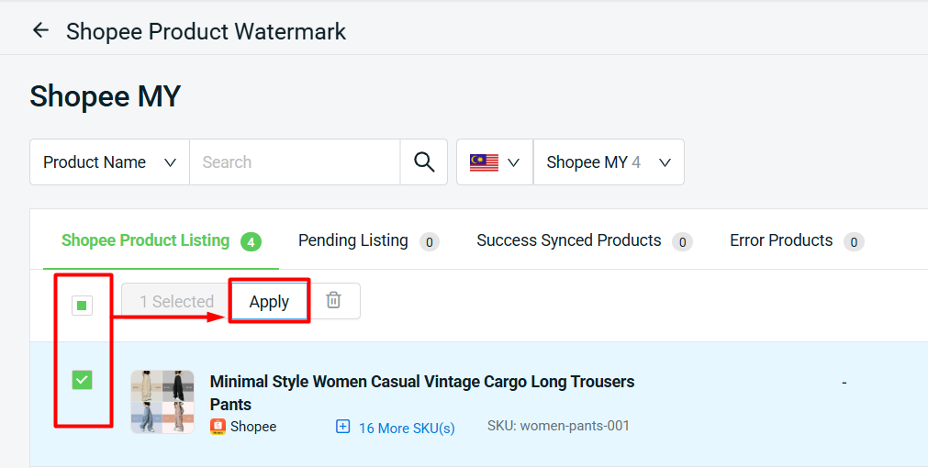Click the Minimal Style Women Casual product title
This screenshot has width=928, height=468.
tap(422, 393)
